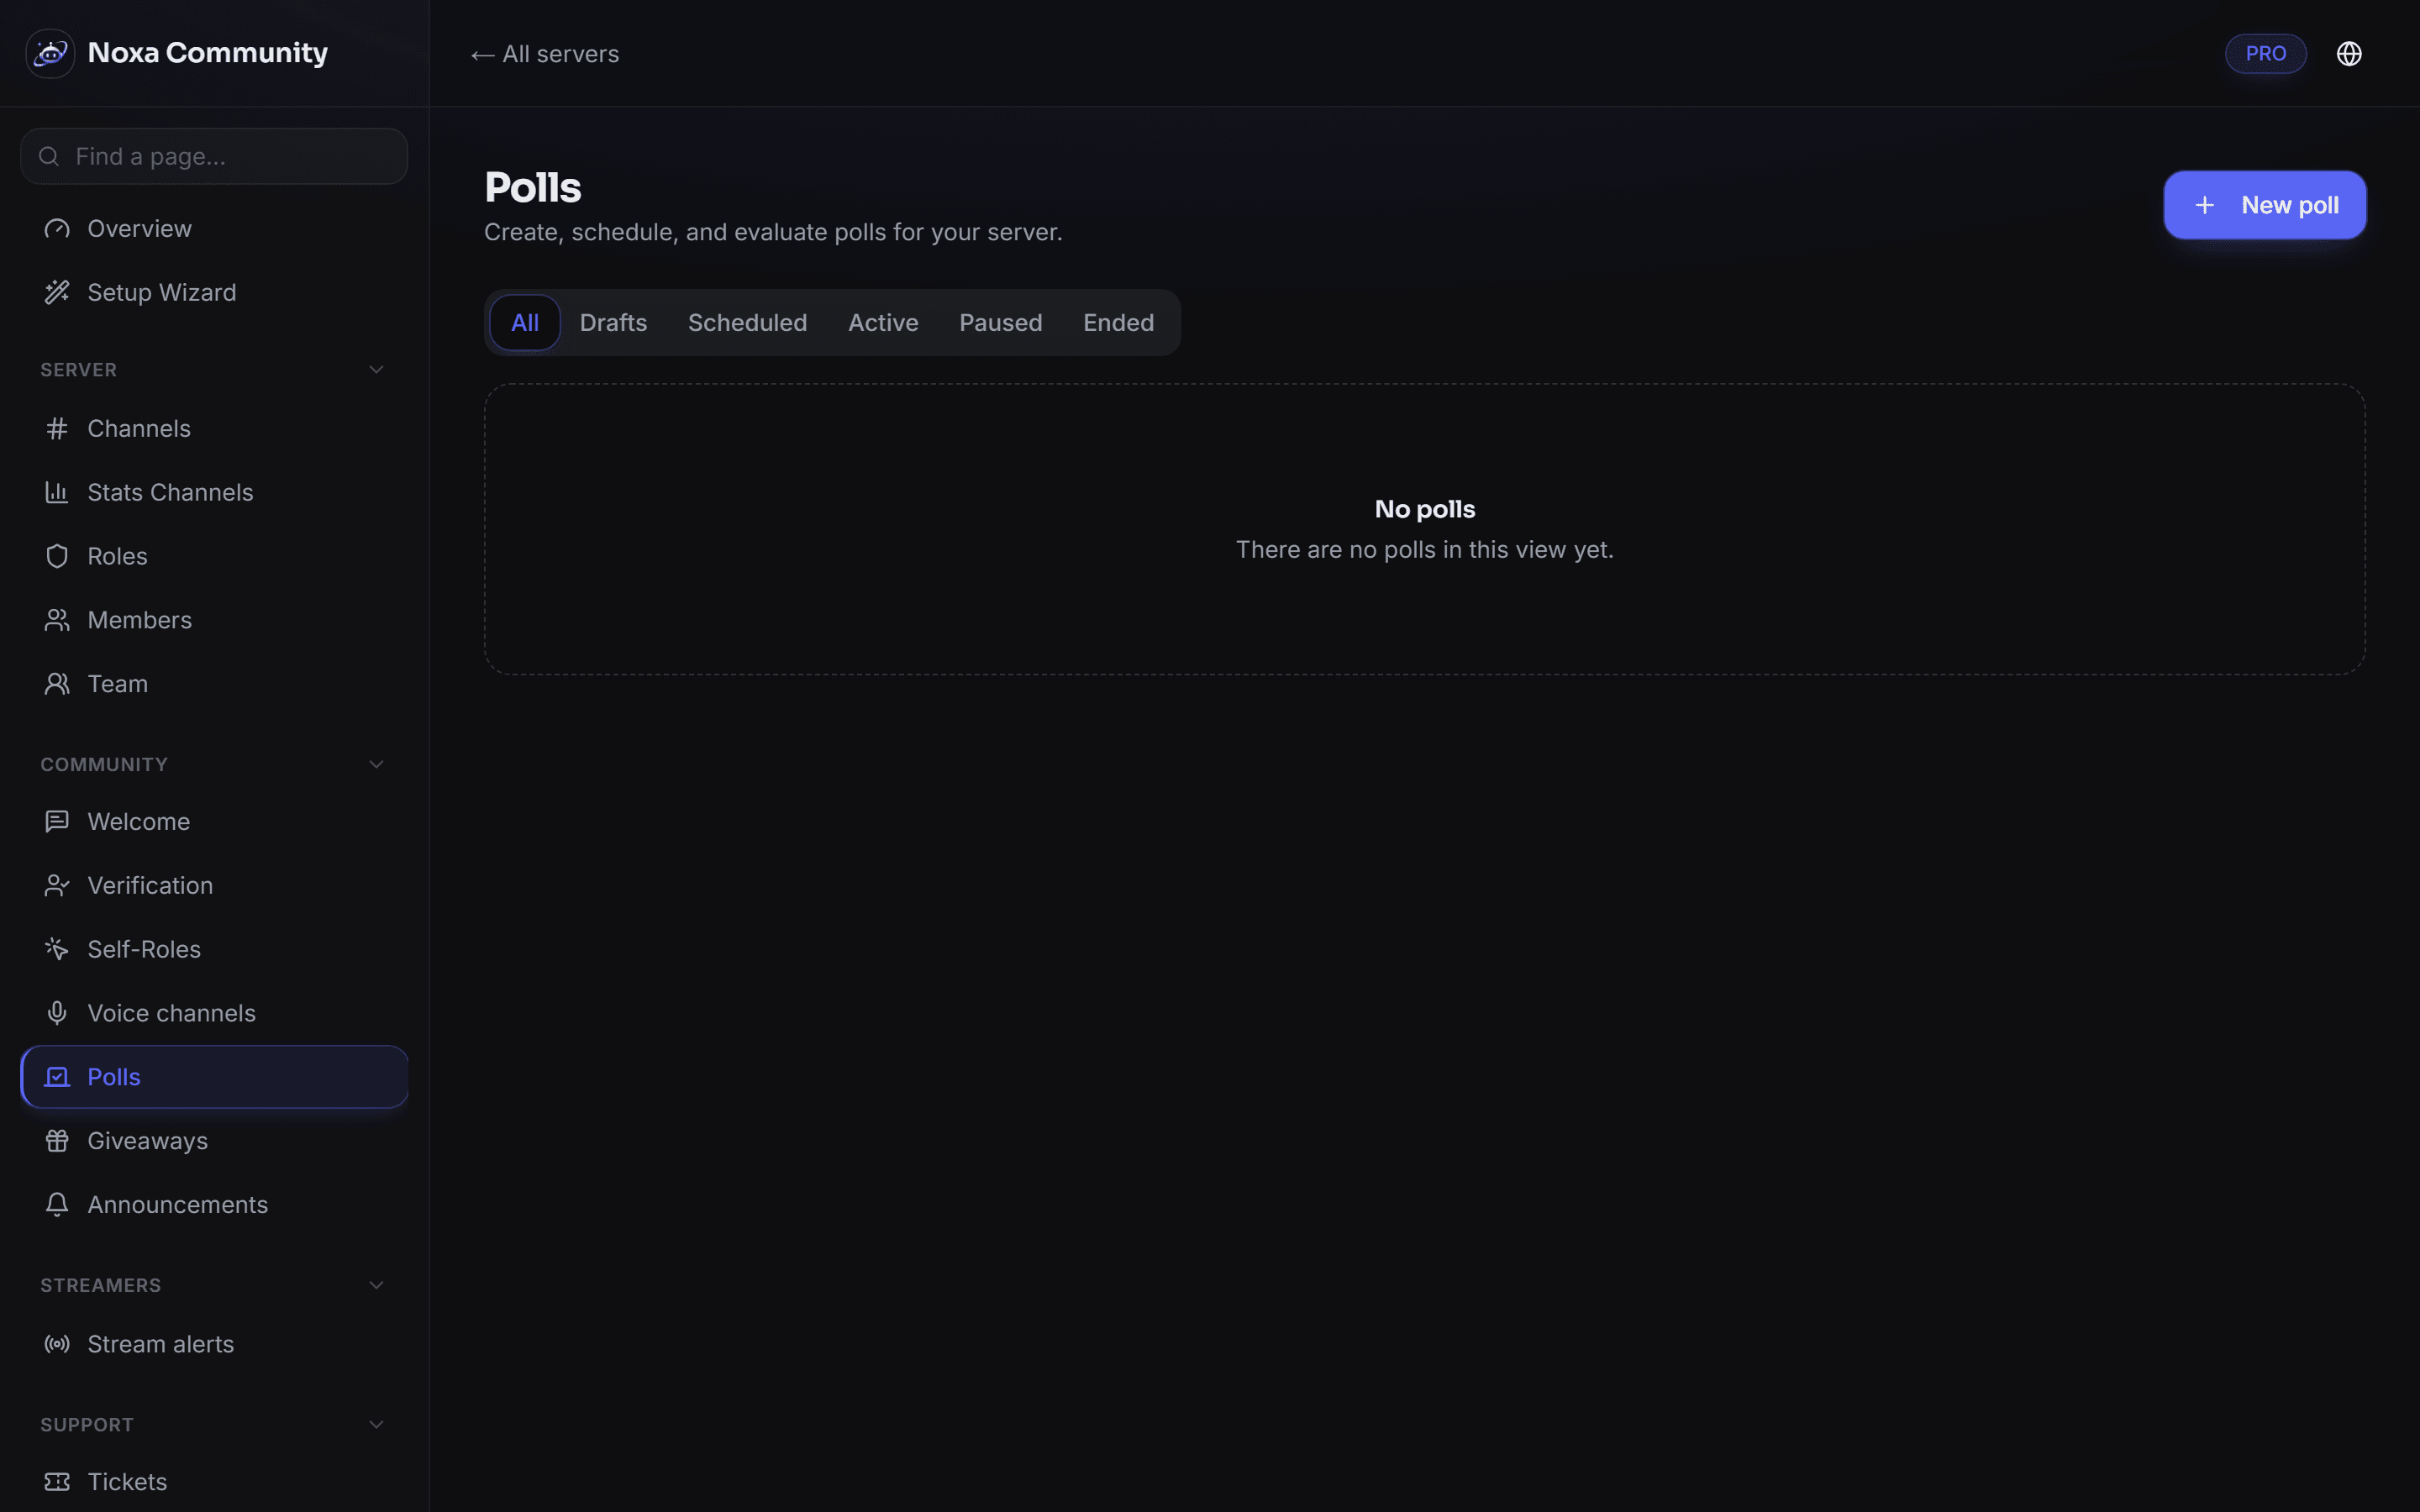2420x1512 pixels.
Task: Switch to the Scheduled tab
Action: click(747, 323)
